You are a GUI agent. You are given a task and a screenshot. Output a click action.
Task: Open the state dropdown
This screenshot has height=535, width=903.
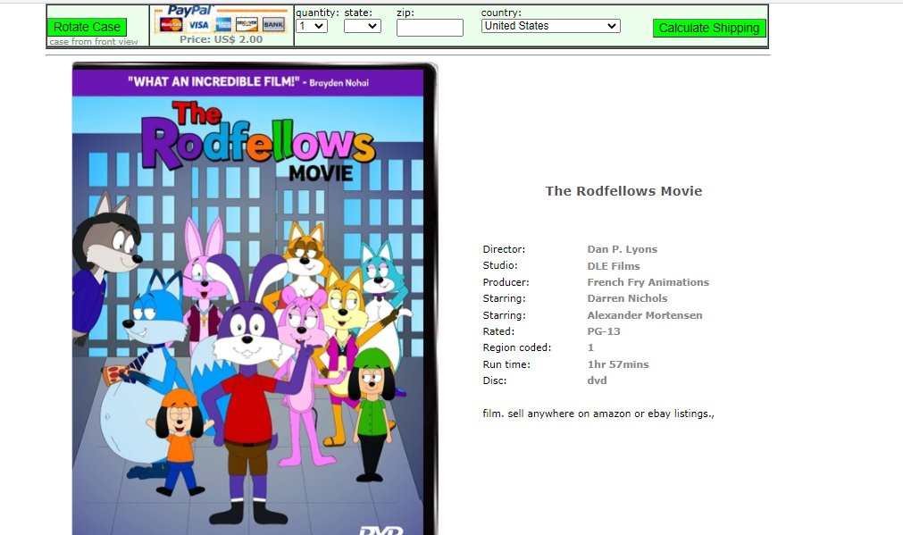(x=363, y=26)
